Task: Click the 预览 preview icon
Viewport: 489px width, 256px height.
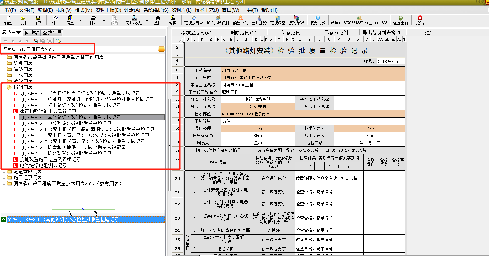Action: click(114, 20)
